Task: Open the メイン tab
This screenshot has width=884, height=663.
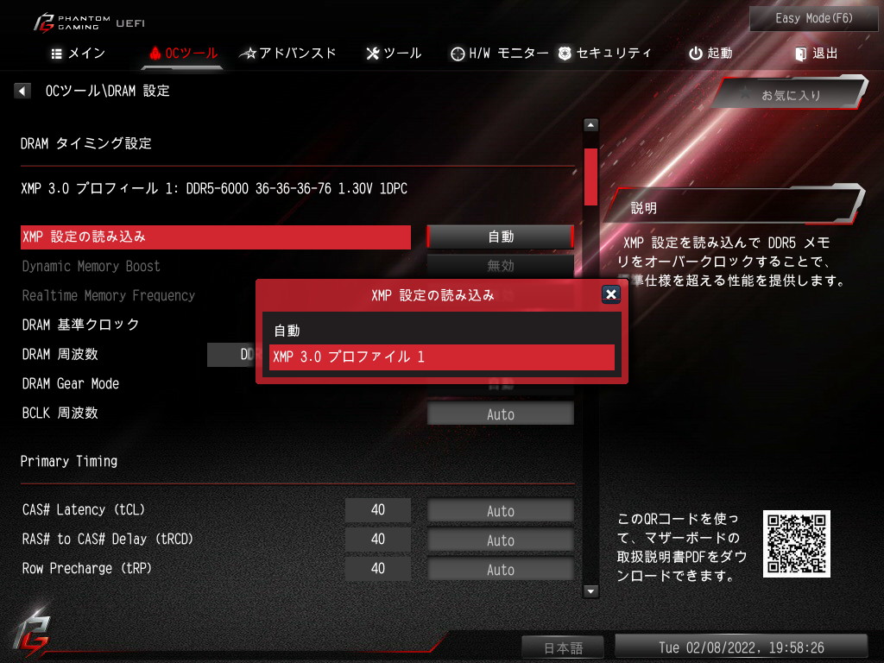Action: click(x=79, y=53)
